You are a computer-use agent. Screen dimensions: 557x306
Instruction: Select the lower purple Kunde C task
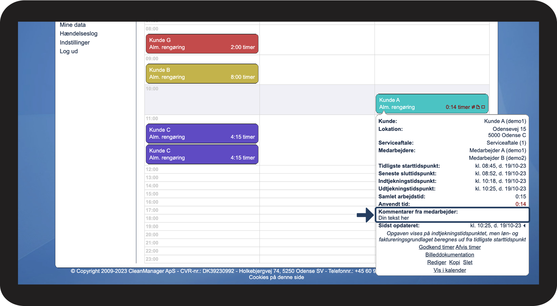click(202, 154)
